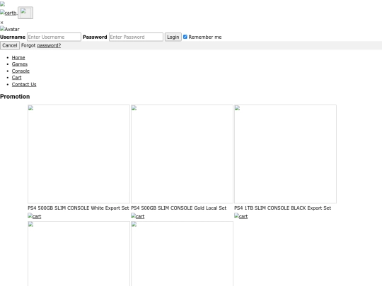
Task: Click the Username label
Action: pyautogui.click(x=13, y=37)
